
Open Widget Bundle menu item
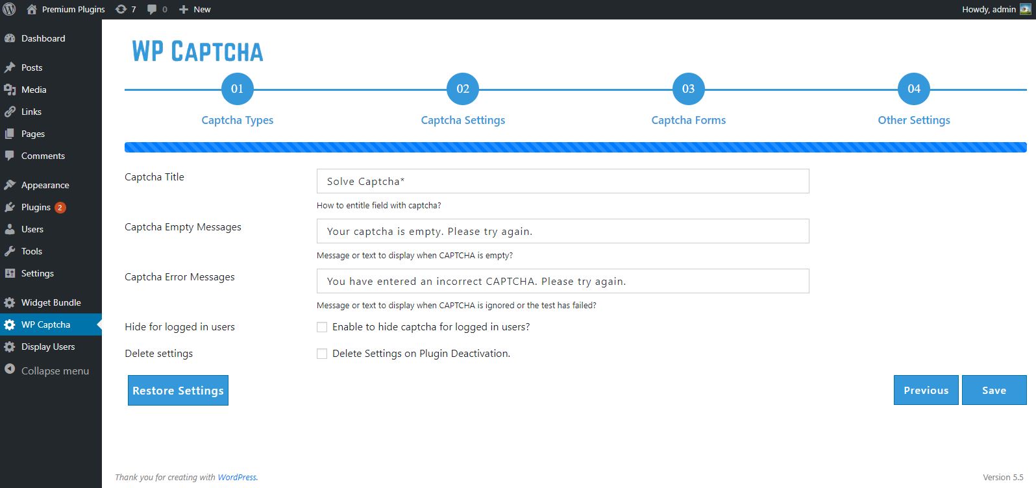51,302
